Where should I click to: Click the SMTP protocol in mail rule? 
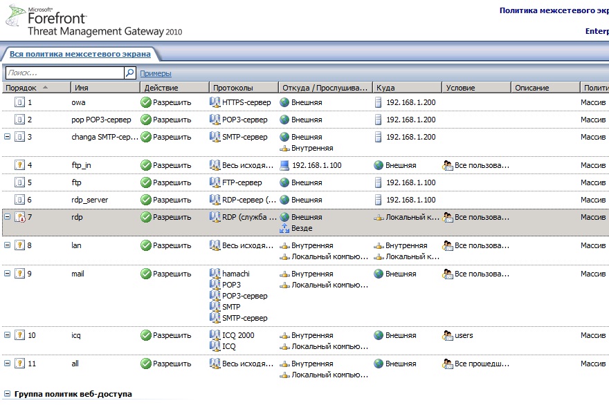click(x=231, y=307)
